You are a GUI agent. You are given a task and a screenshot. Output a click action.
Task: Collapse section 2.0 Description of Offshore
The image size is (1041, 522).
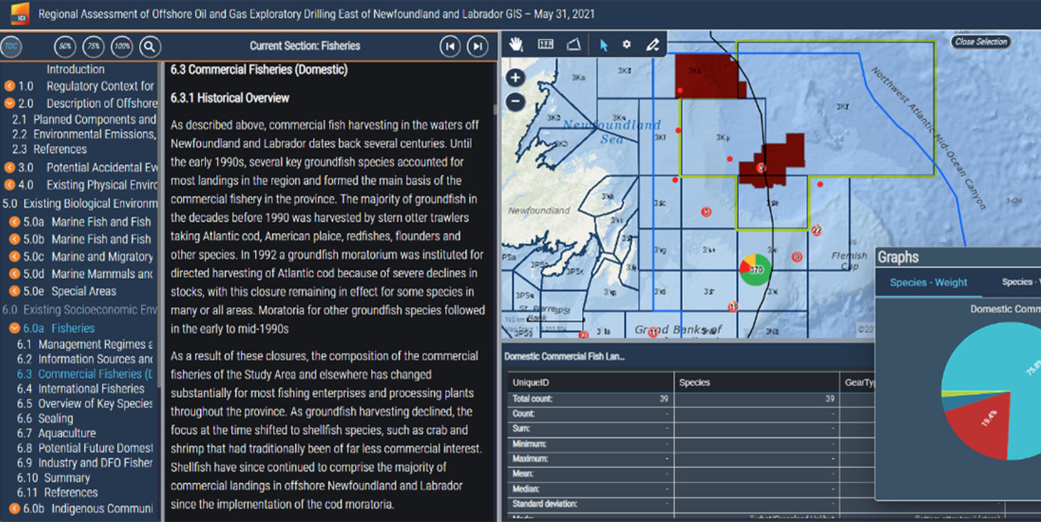point(10,103)
